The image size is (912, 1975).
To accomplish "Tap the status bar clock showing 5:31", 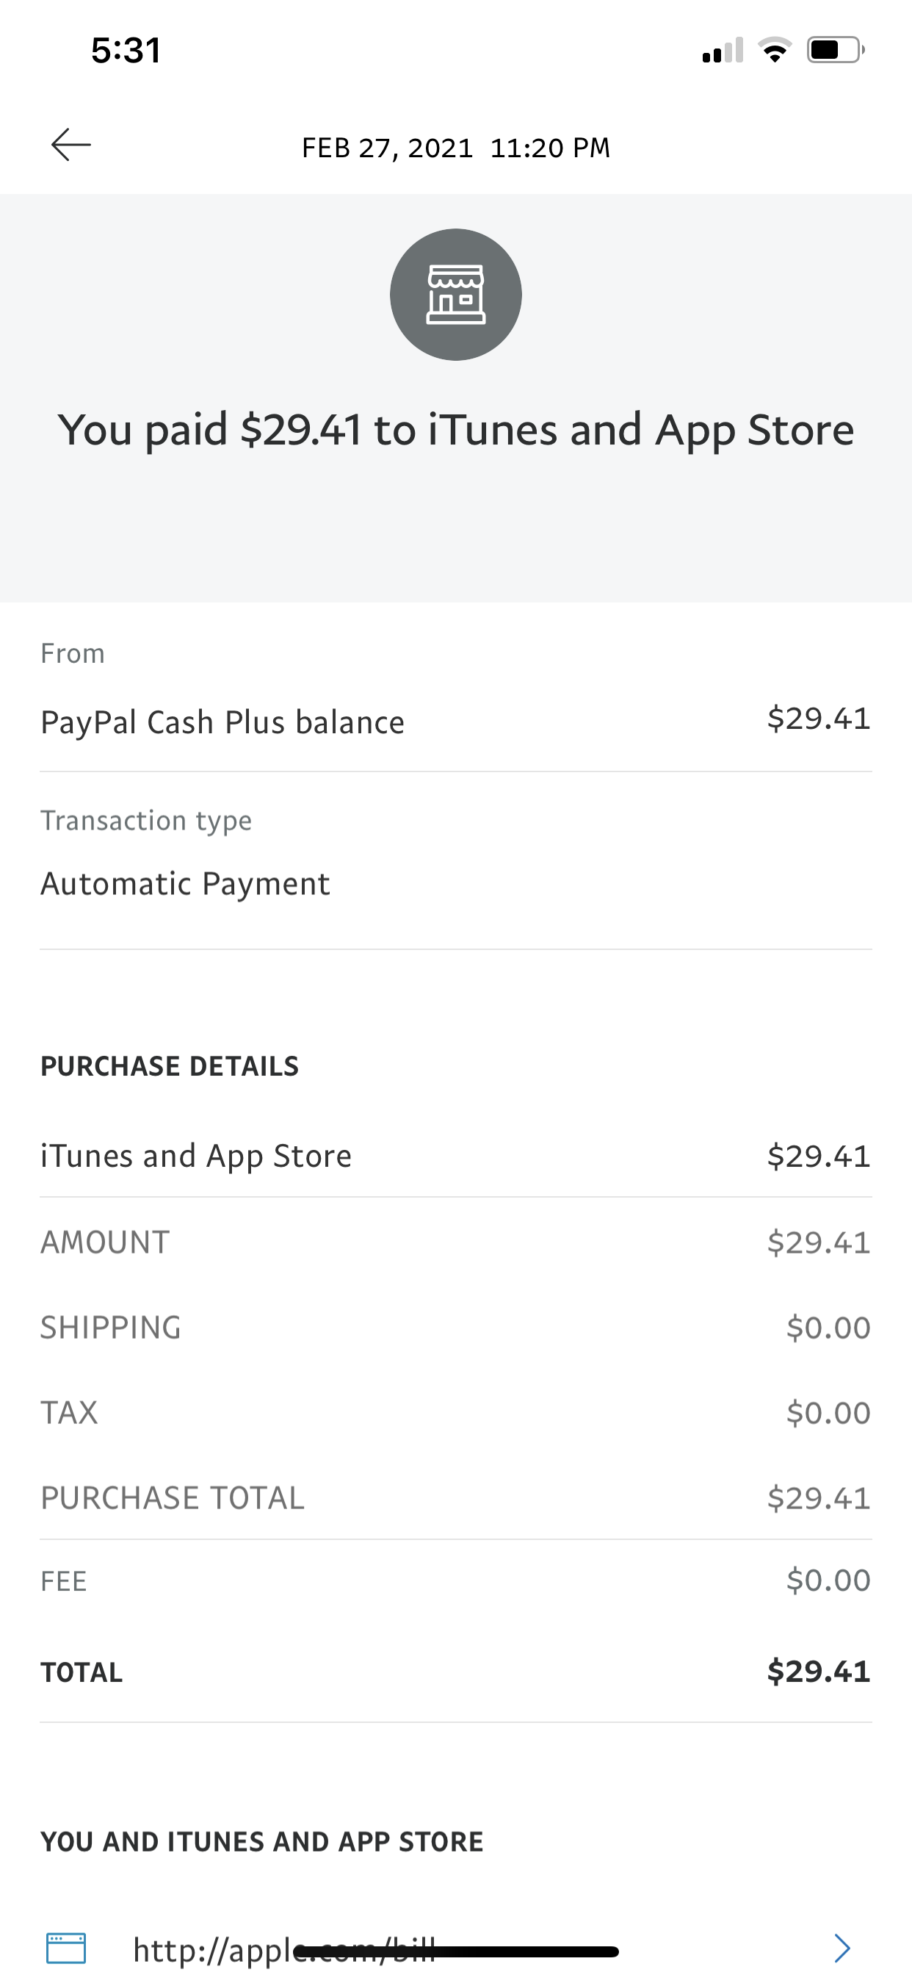I will (x=126, y=51).
